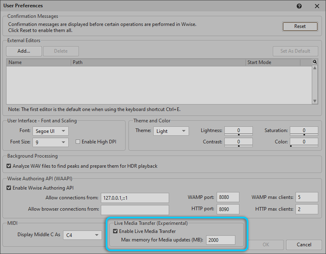The width and height of the screenshot is (326, 254).
Task: Click the Lightness slider
Action: 239,131
